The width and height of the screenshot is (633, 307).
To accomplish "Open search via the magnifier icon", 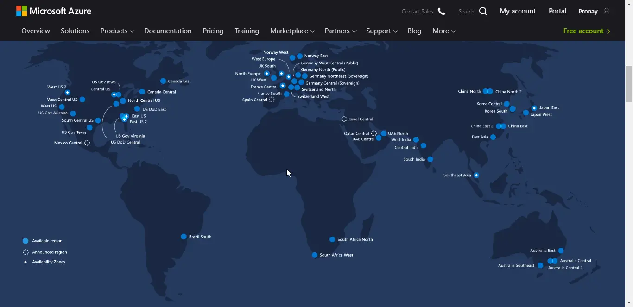I will coord(483,11).
